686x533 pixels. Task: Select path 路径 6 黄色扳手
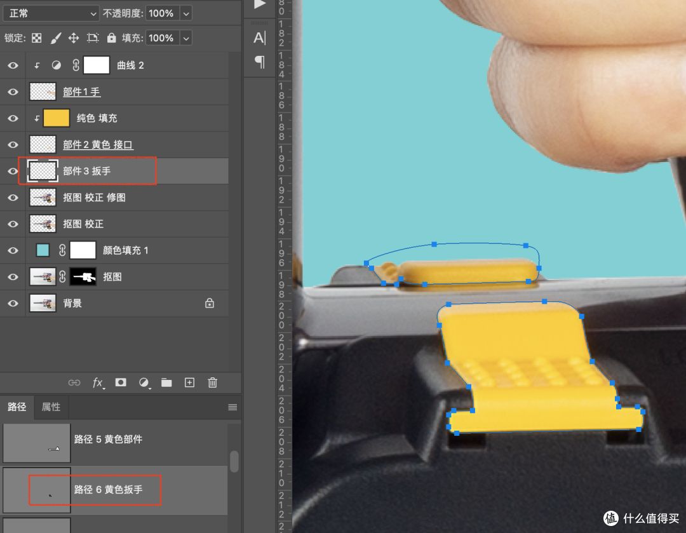[115, 490]
